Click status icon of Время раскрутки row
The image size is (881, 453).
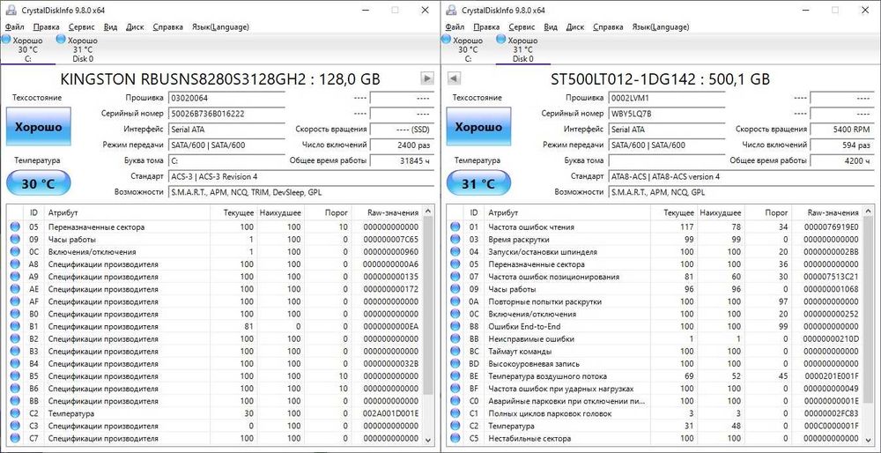(455, 240)
